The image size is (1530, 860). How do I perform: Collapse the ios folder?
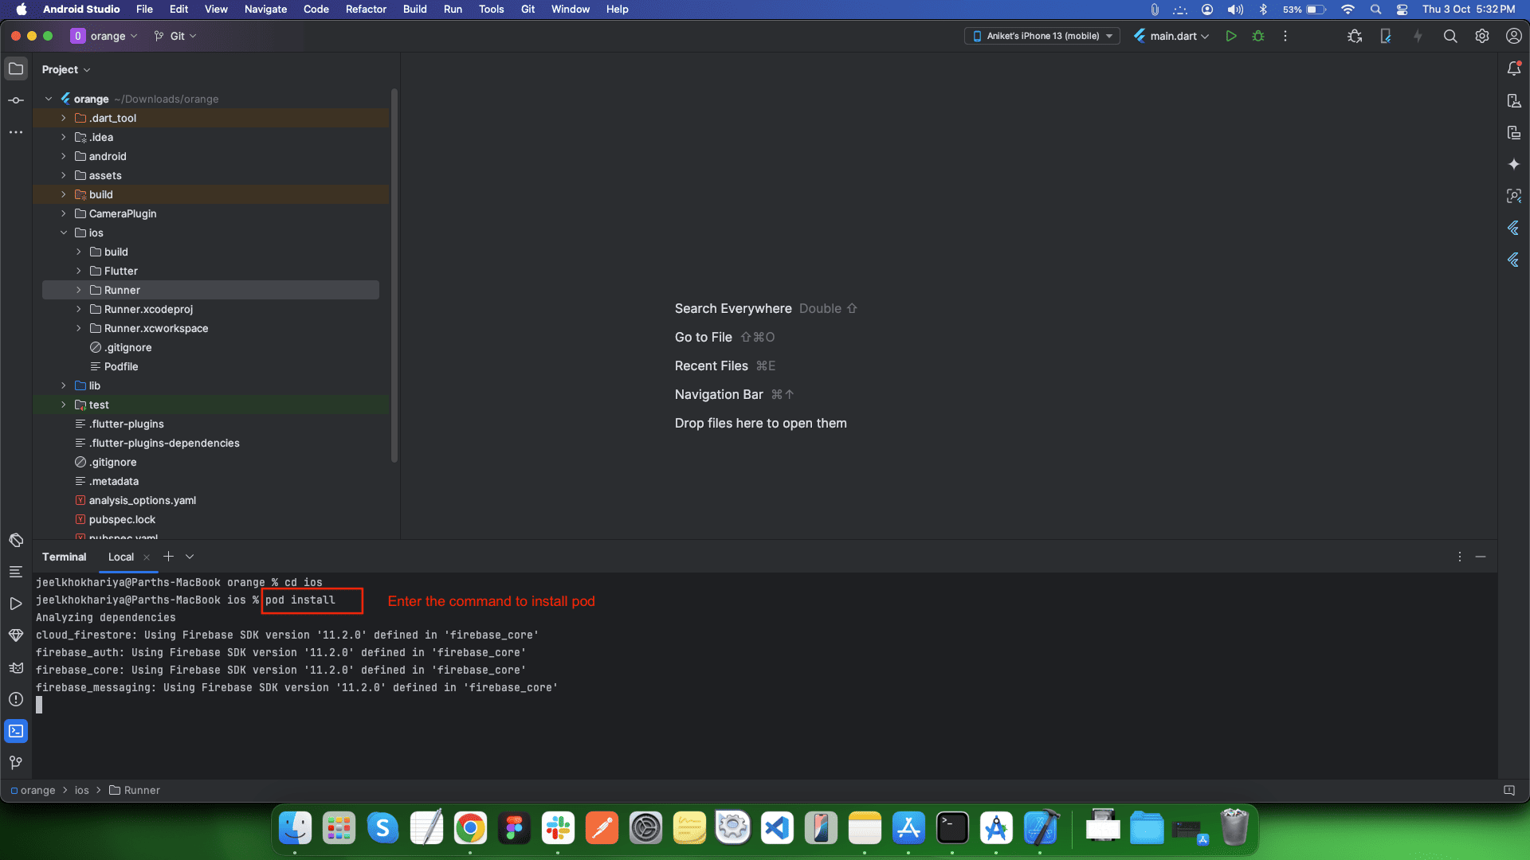(64, 233)
